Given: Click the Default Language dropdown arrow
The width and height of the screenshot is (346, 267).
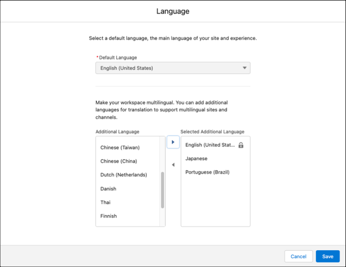Looking at the screenshot, I should pos(244,68).
